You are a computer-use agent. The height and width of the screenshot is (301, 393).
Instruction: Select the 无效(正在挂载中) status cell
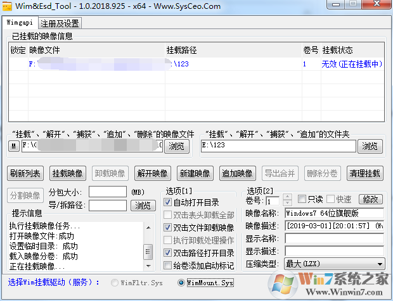(x=352, y=64)
